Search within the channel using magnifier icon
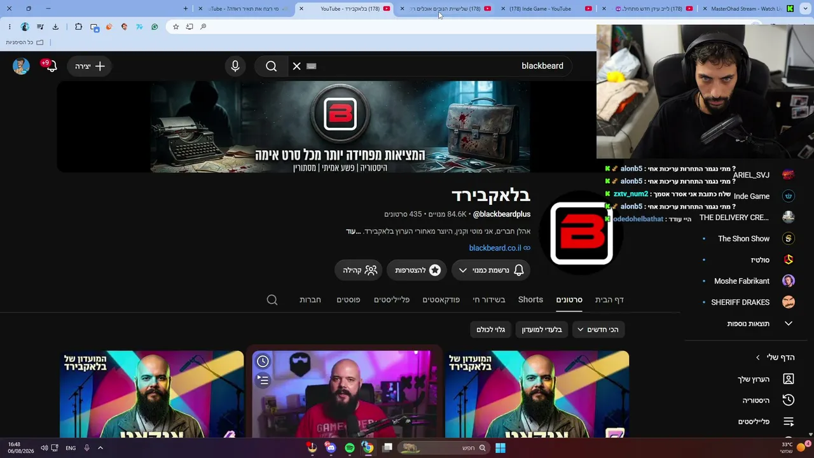This screenshot has height=458, width=814. [272, 300]
